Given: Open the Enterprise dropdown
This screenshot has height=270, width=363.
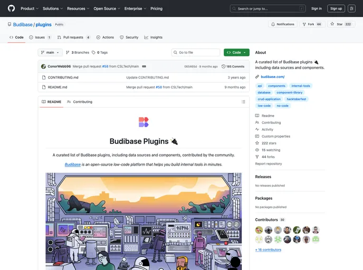Looking at the screenshot, I should 135,8.
